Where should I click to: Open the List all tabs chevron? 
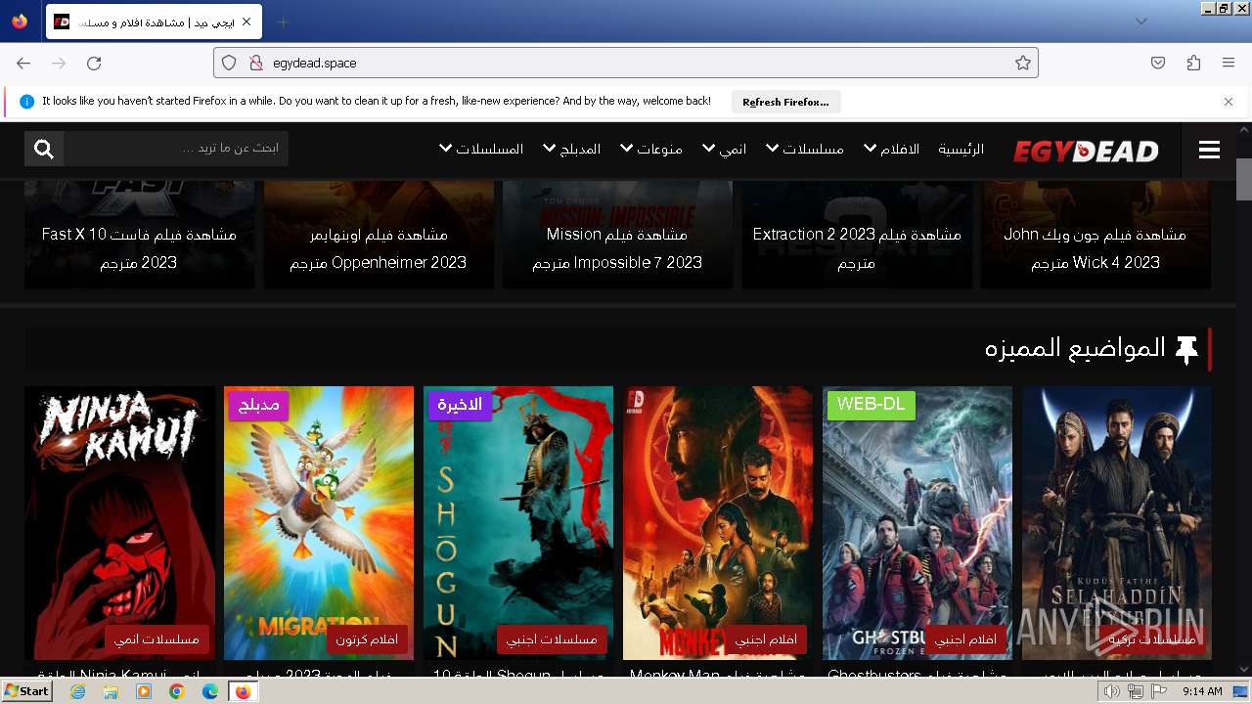(1141, 22)
